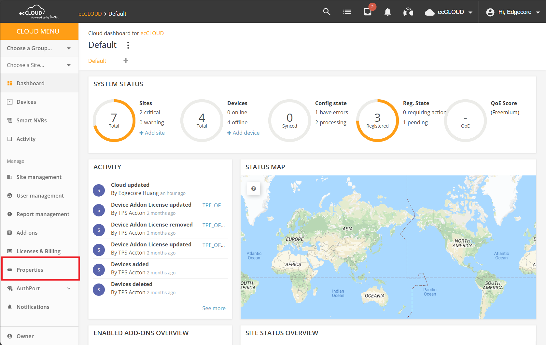The image size is (546, 345).
Task: Click See more in Activity panel
Action: [214, 308]
